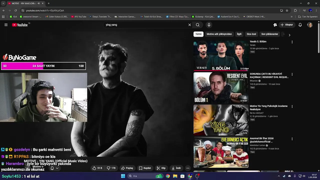This screenshot has width=320, height=180.
Task: Open the RRaenee channel link
Action: [x=254, y=81]
